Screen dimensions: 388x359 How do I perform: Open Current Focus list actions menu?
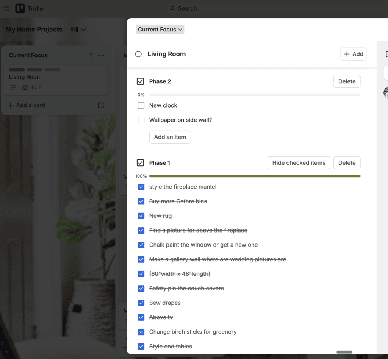(101, 55)
